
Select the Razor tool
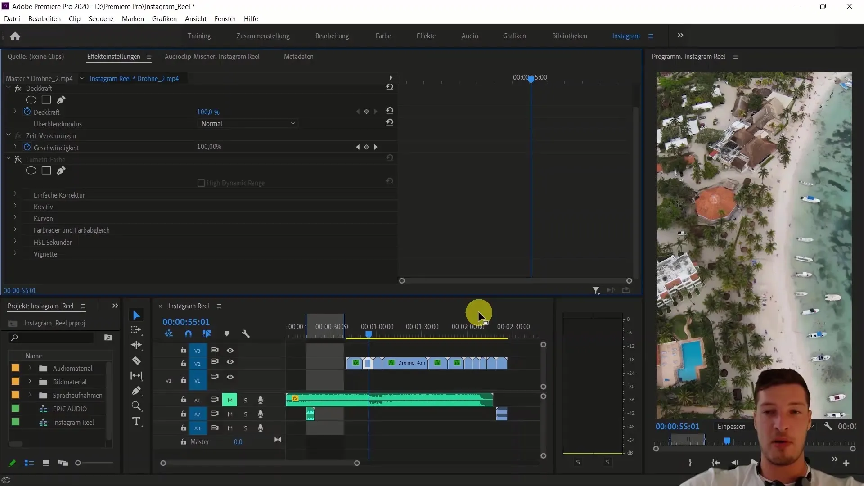point(136,360)
